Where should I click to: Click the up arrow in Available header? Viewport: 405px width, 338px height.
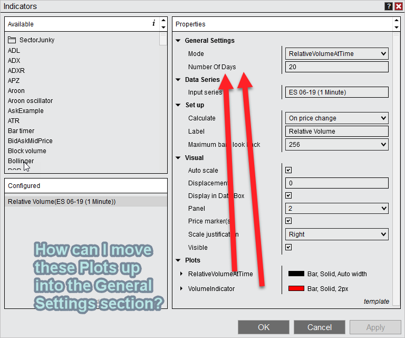[163, 20]
